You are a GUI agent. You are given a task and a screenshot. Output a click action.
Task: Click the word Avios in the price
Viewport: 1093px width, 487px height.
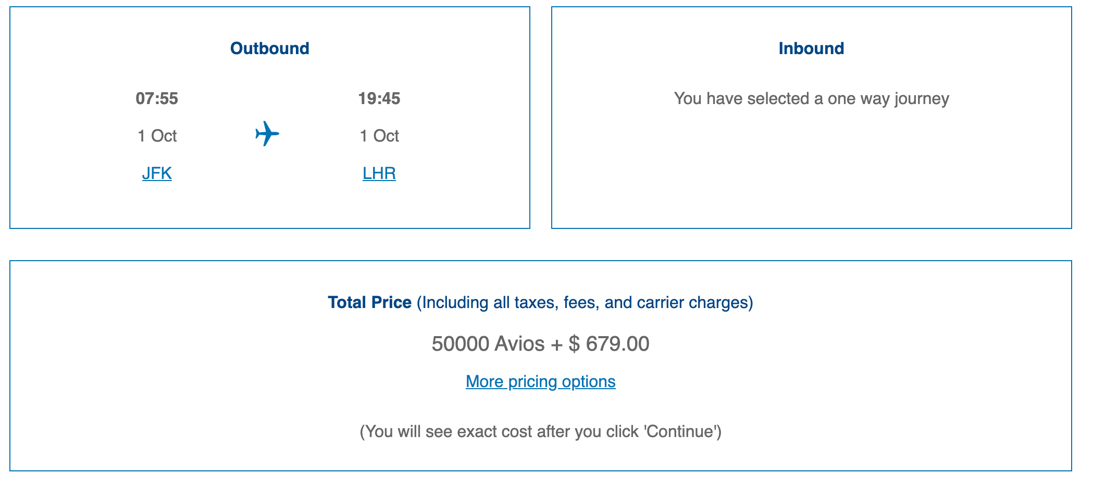tap(519, 344)
